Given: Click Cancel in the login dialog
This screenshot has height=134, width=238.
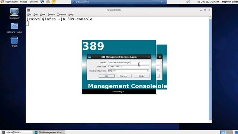Looking at the screenshot, I should [x=123, y=76].
